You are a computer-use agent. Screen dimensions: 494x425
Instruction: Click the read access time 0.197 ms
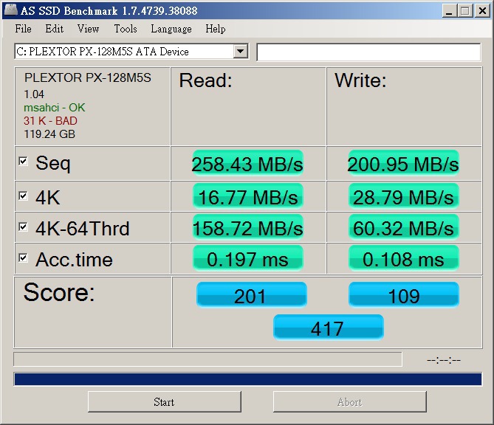click(247, 259)
